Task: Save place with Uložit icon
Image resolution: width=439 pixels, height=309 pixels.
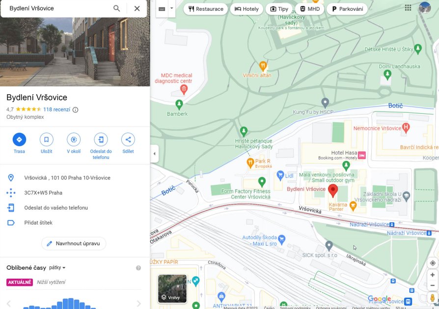Action: click(47, 139)
